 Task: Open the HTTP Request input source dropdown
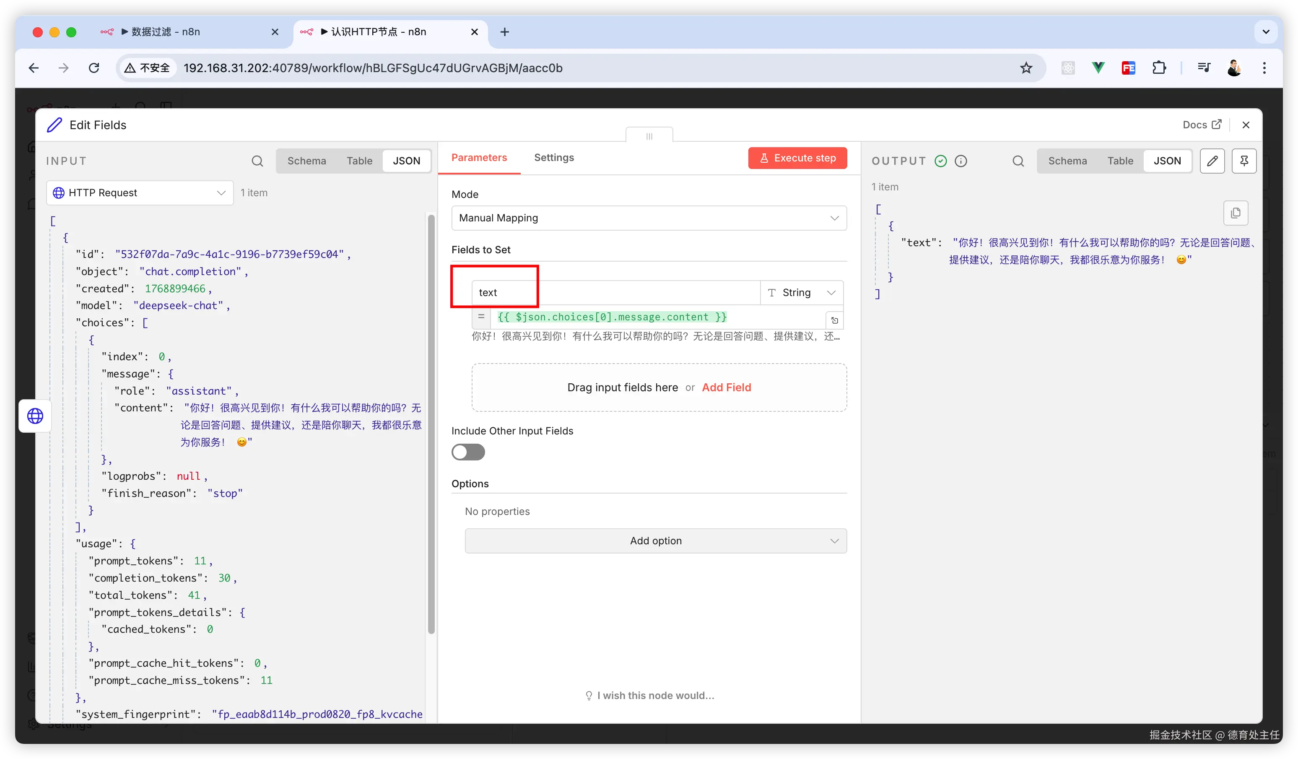pyautogui.click(x=140, y=193)
